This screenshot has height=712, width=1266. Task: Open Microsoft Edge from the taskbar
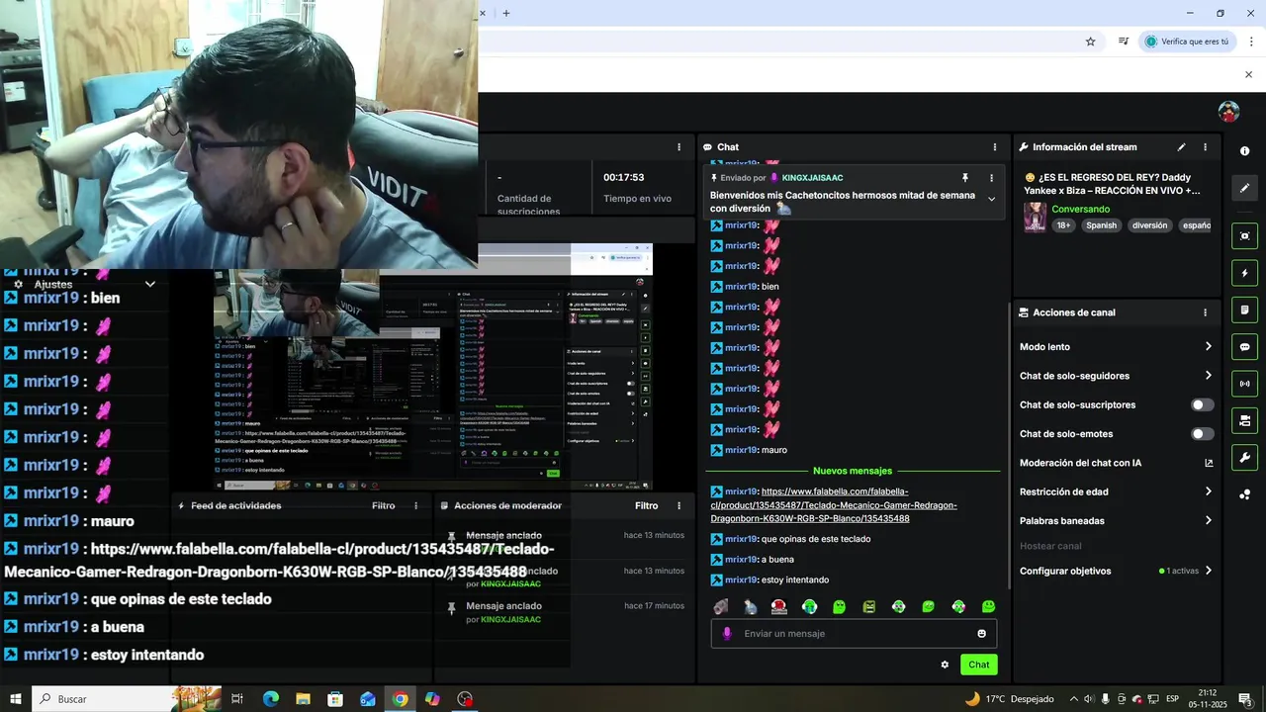click(x=270, y=699)
